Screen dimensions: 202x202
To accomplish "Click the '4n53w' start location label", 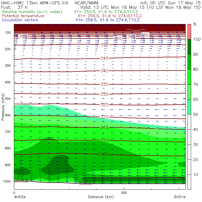I will (x=20, y=197).
